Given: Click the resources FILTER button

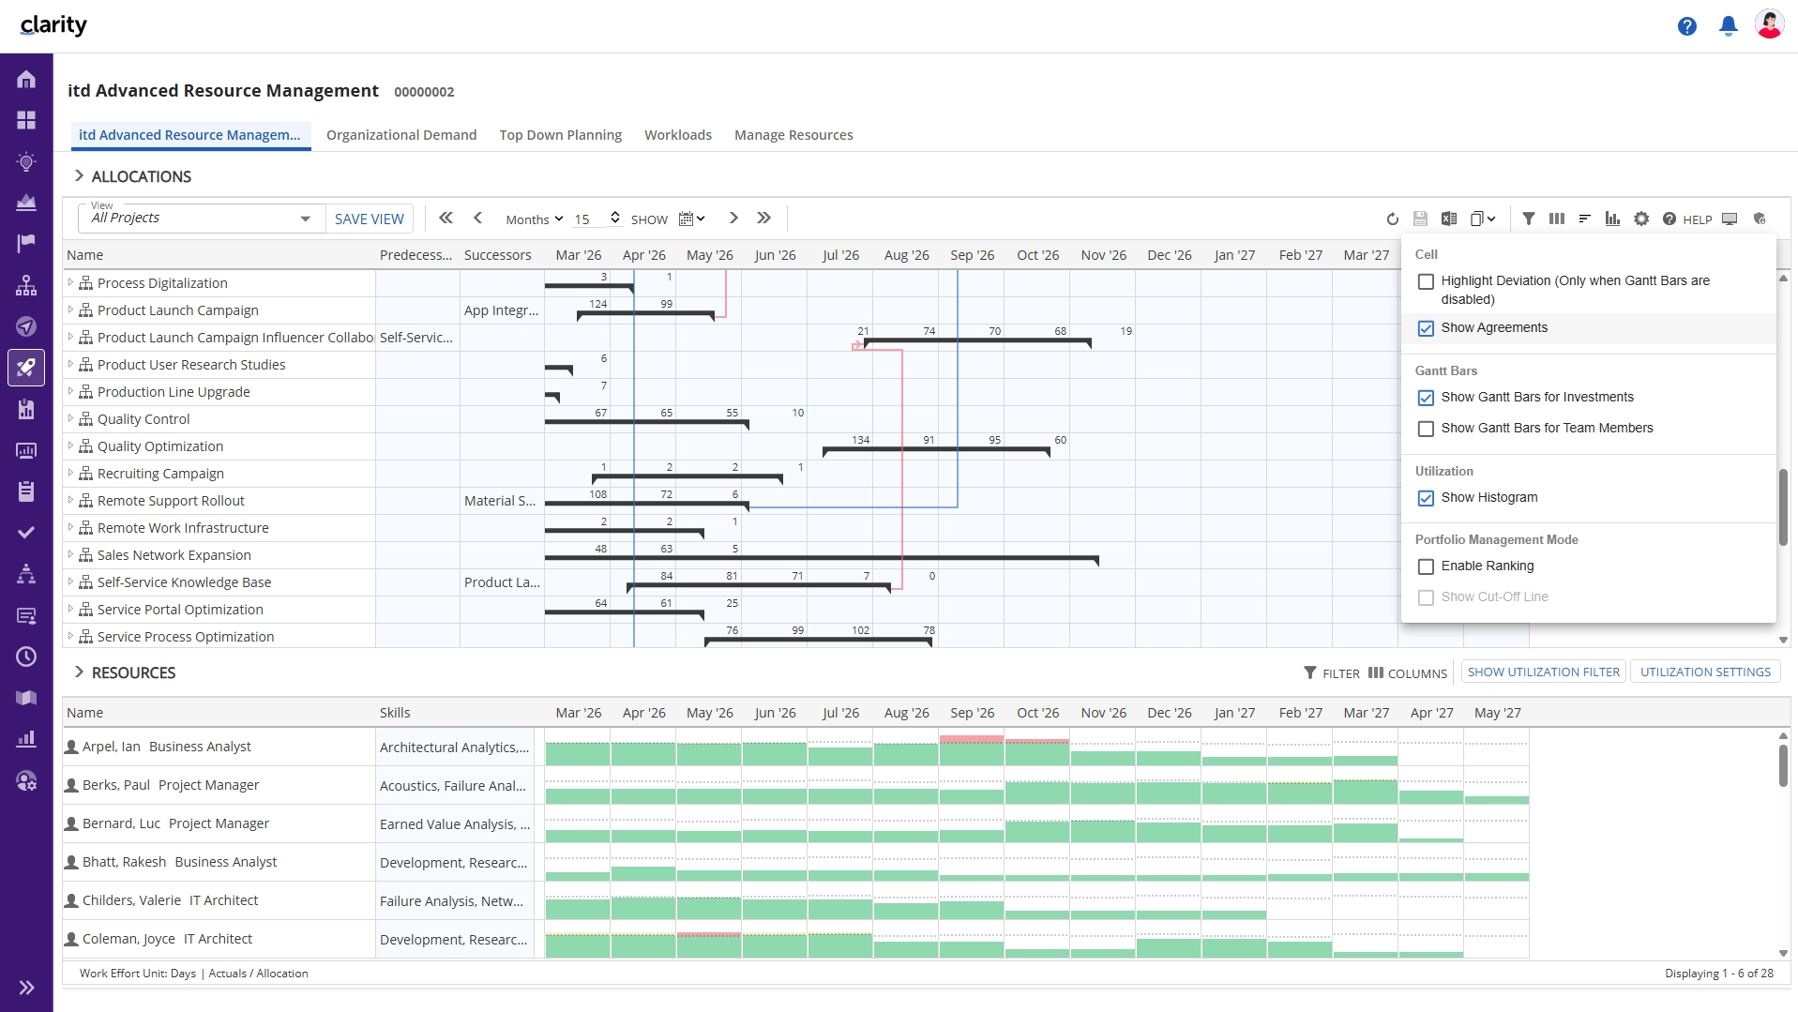Looking at the screenshot, I should tap(1332, 672).
